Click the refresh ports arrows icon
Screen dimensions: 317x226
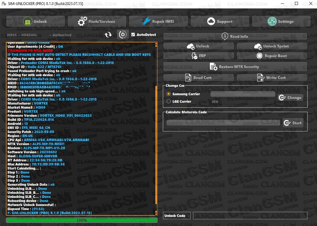[x=108, y=35]
